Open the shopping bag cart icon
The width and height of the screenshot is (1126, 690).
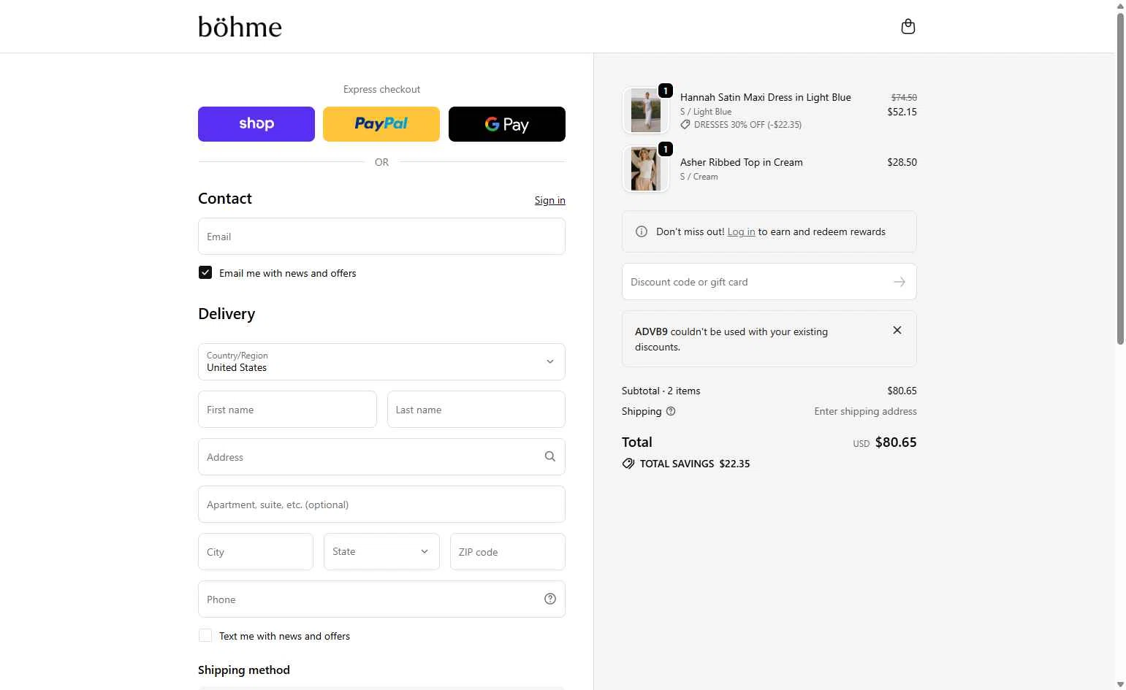click(908, 26)
